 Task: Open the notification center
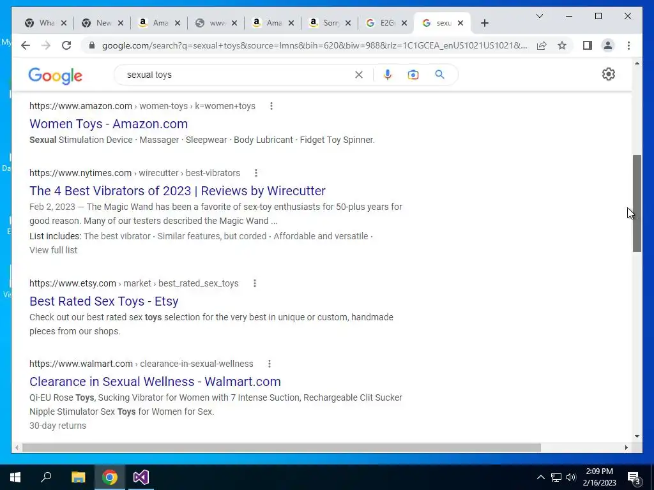[x=634, y=477]
